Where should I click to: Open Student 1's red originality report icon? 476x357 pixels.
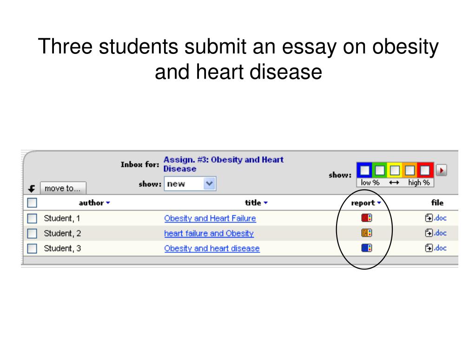tap(366, 218)
